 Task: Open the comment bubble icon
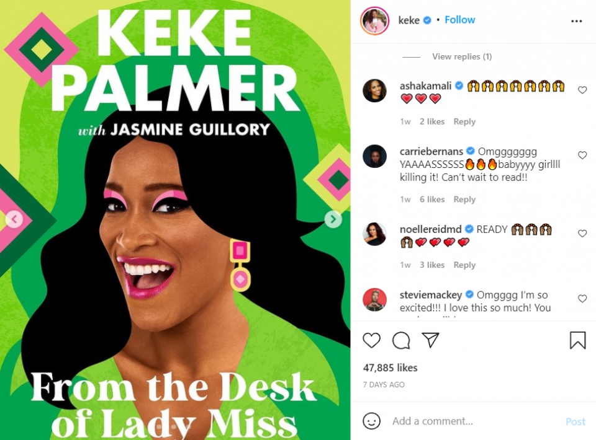click(401, 340)
